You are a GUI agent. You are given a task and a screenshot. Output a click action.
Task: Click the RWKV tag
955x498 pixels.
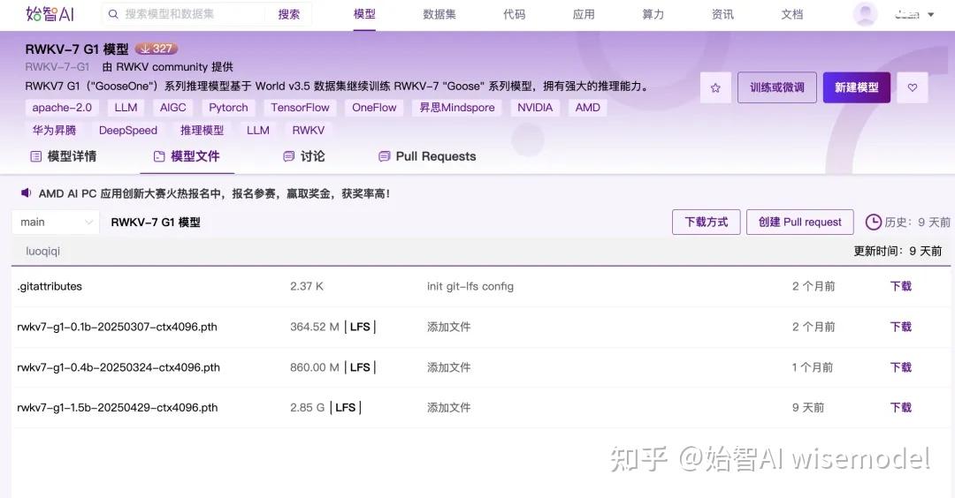tap(309, 130)
